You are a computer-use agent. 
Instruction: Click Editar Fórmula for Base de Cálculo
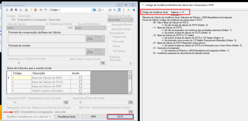95,39
